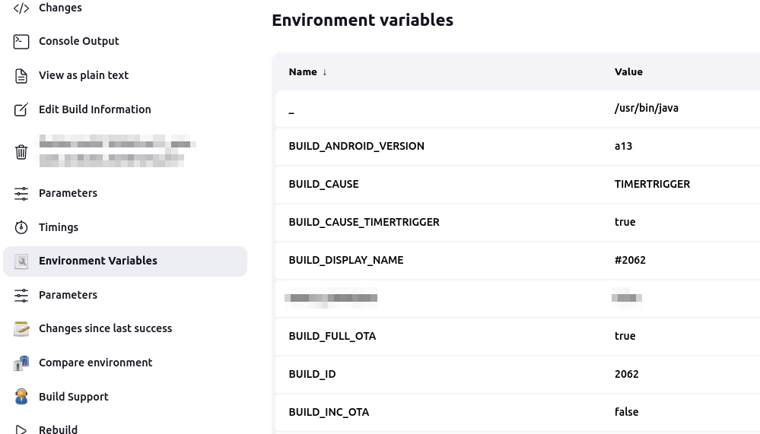Click the sort arrow next to Name
Screen dimensions: 760x434
[325, 72]
